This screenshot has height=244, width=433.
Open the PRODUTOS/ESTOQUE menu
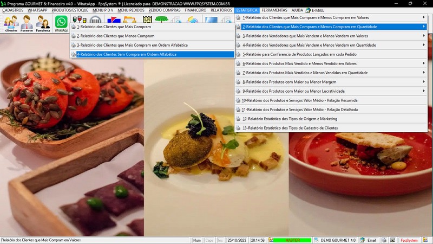pos(70,10)
